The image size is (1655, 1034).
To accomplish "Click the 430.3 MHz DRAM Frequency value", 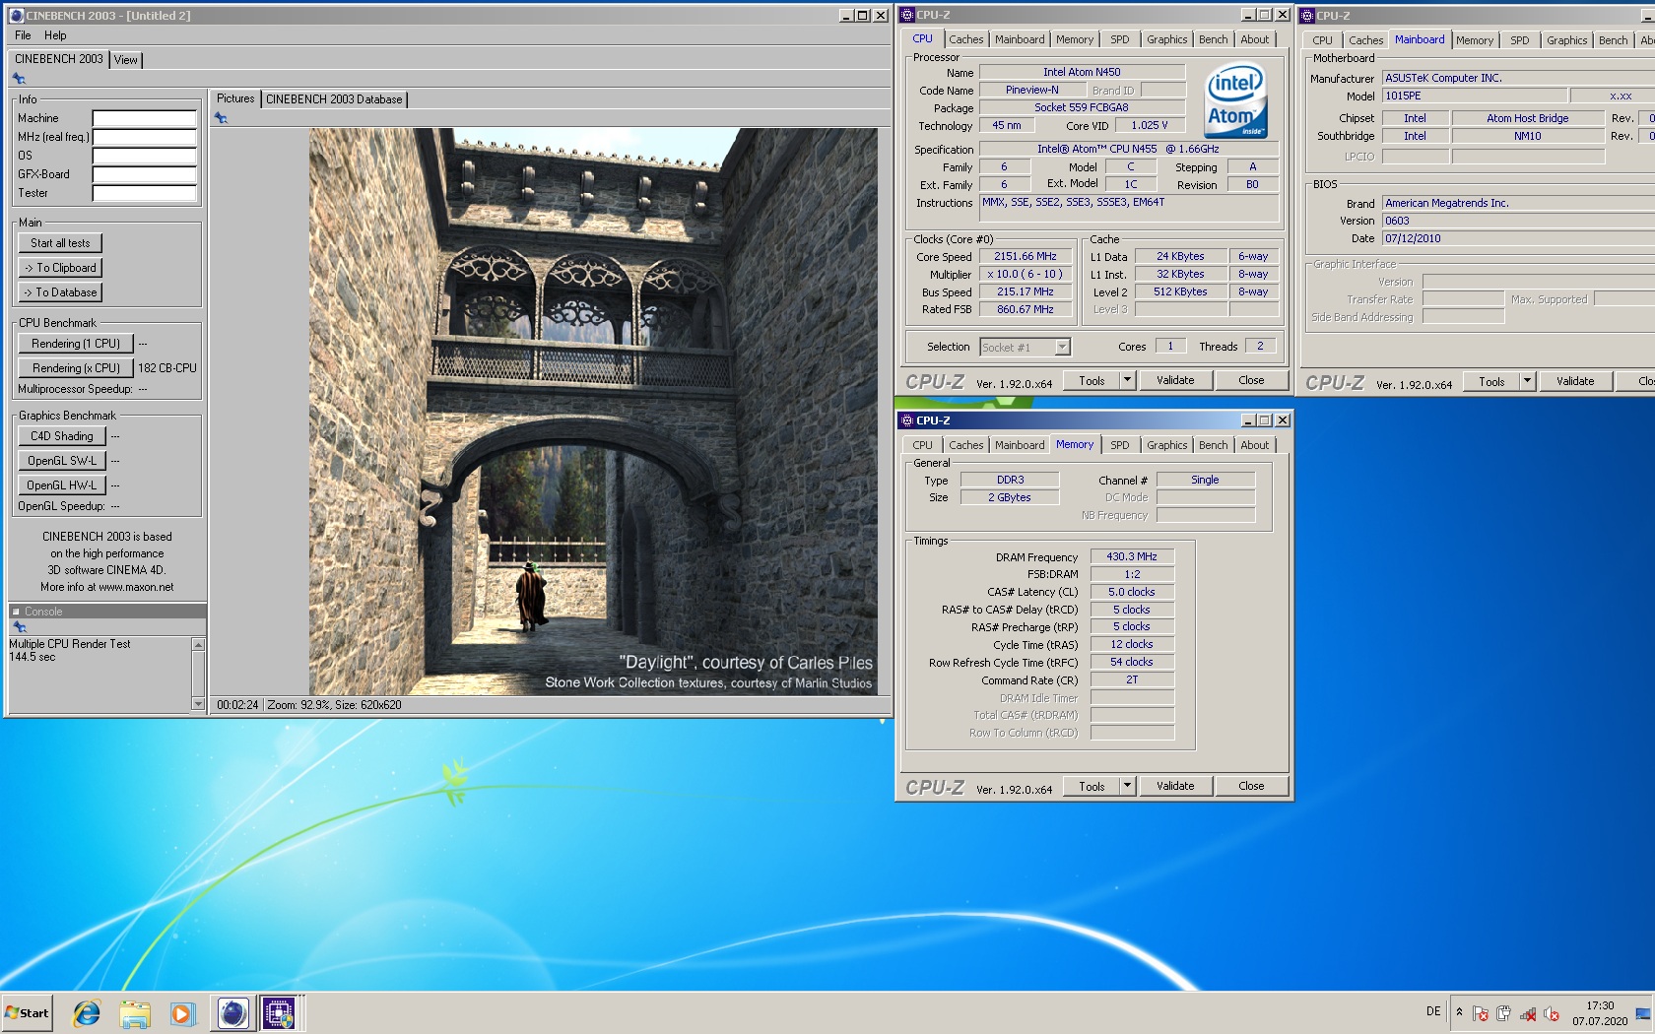I will point(1132,556).
